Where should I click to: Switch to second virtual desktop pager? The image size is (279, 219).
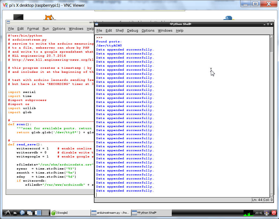tap(45, 213)
